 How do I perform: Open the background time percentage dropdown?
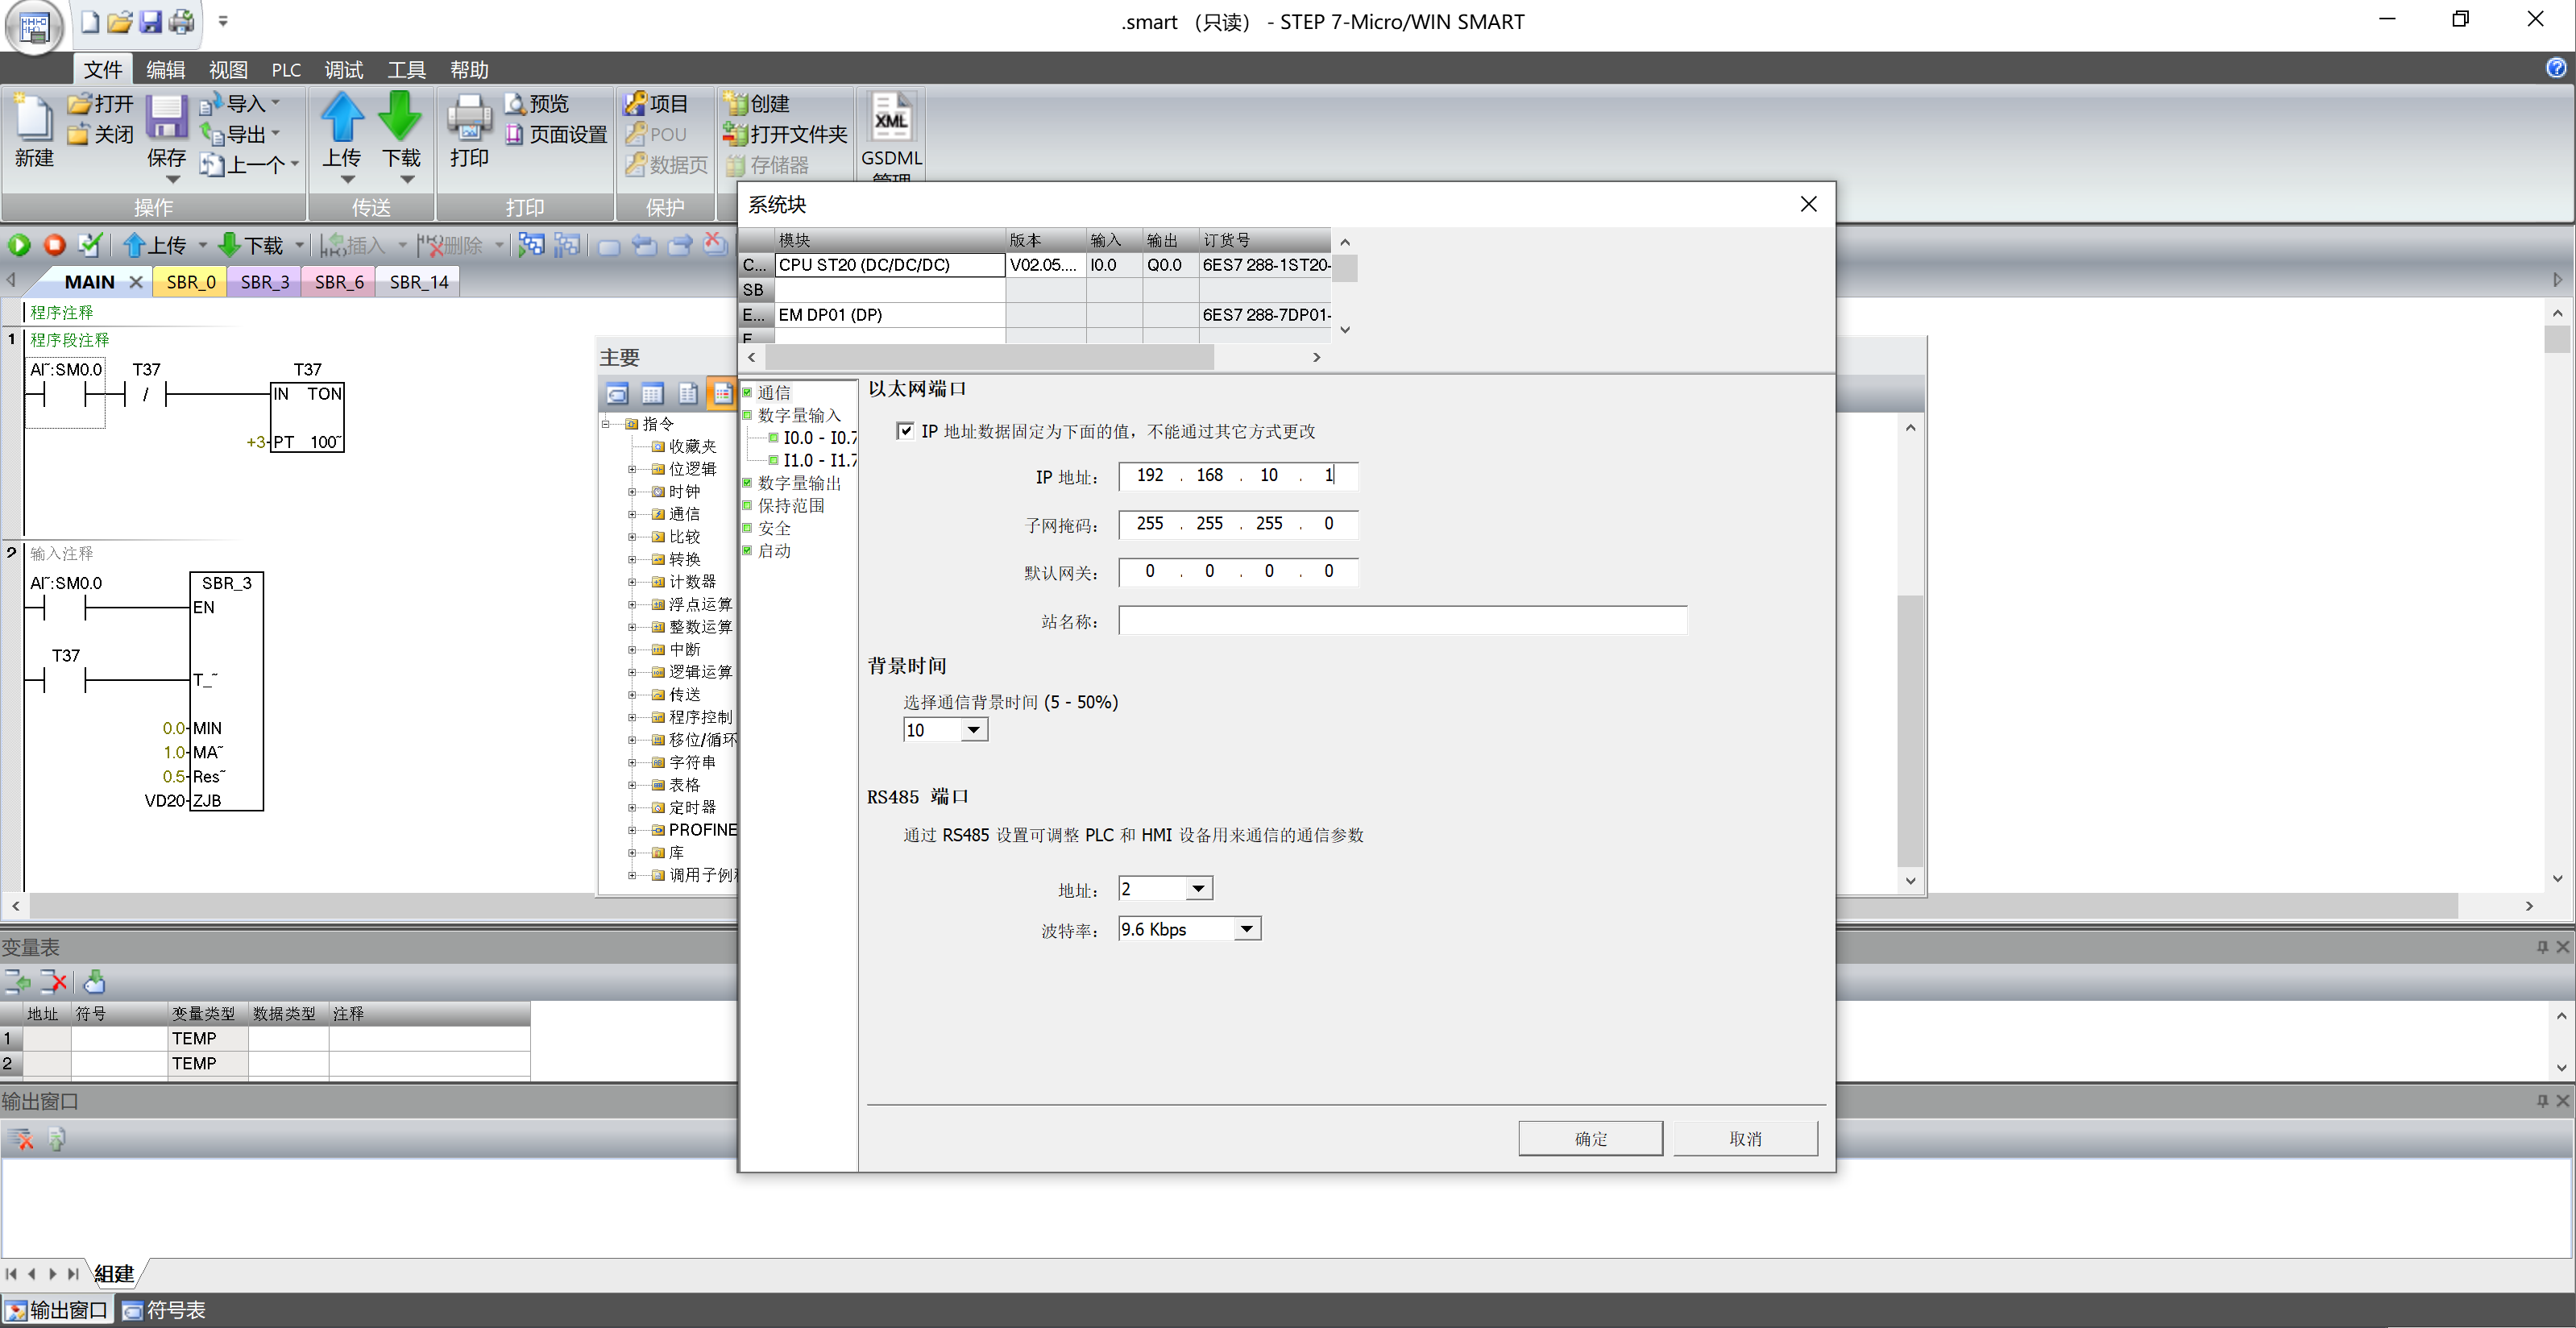click(972, 730)
